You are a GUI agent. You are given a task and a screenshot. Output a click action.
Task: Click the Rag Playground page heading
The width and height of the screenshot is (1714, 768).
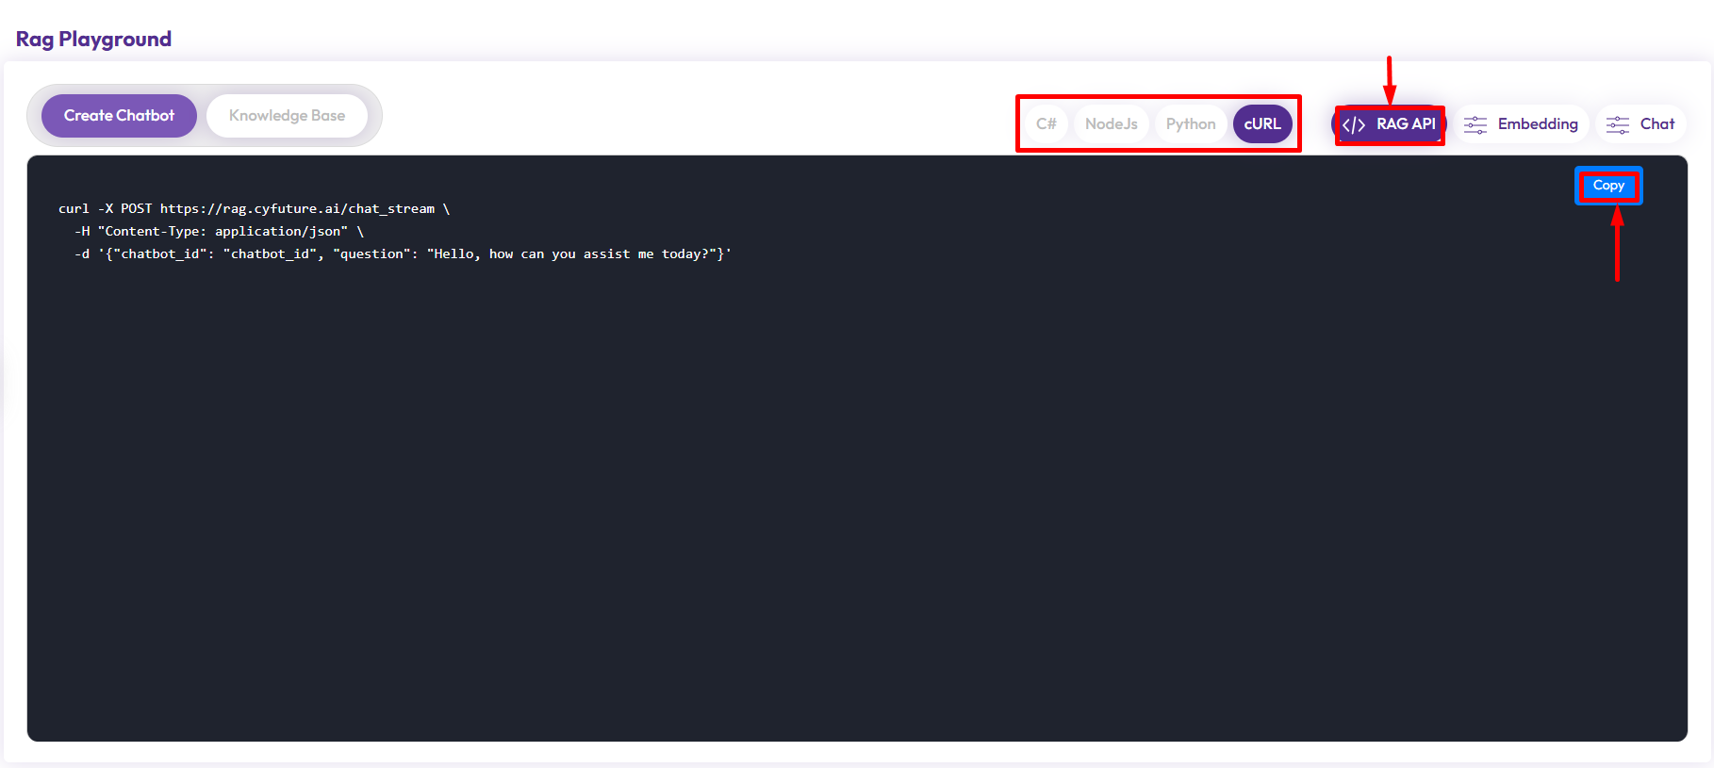point(93,39)
